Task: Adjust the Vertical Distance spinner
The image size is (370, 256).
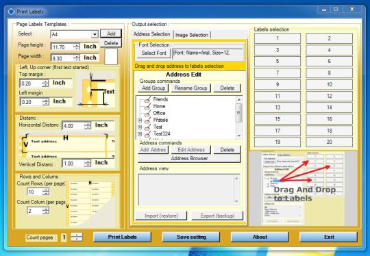Action: 88,164
